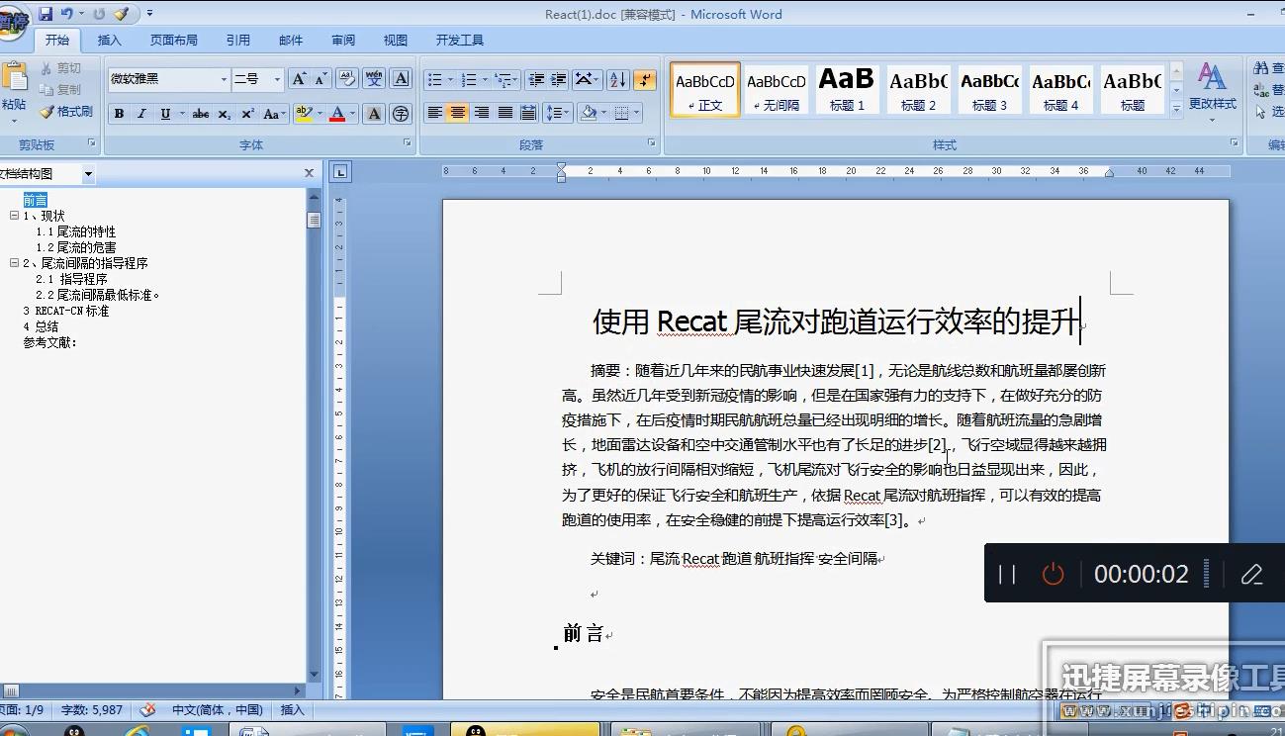Clear all formatting from selection
This screenshot has width=1285, height=736.
[346, 79]
